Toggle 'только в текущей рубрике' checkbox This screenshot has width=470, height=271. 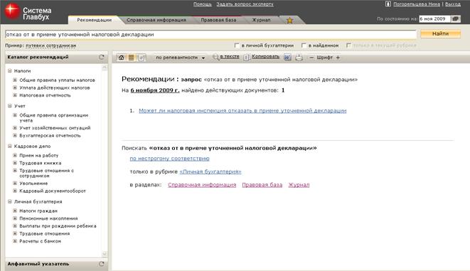(x=348, y=46)
